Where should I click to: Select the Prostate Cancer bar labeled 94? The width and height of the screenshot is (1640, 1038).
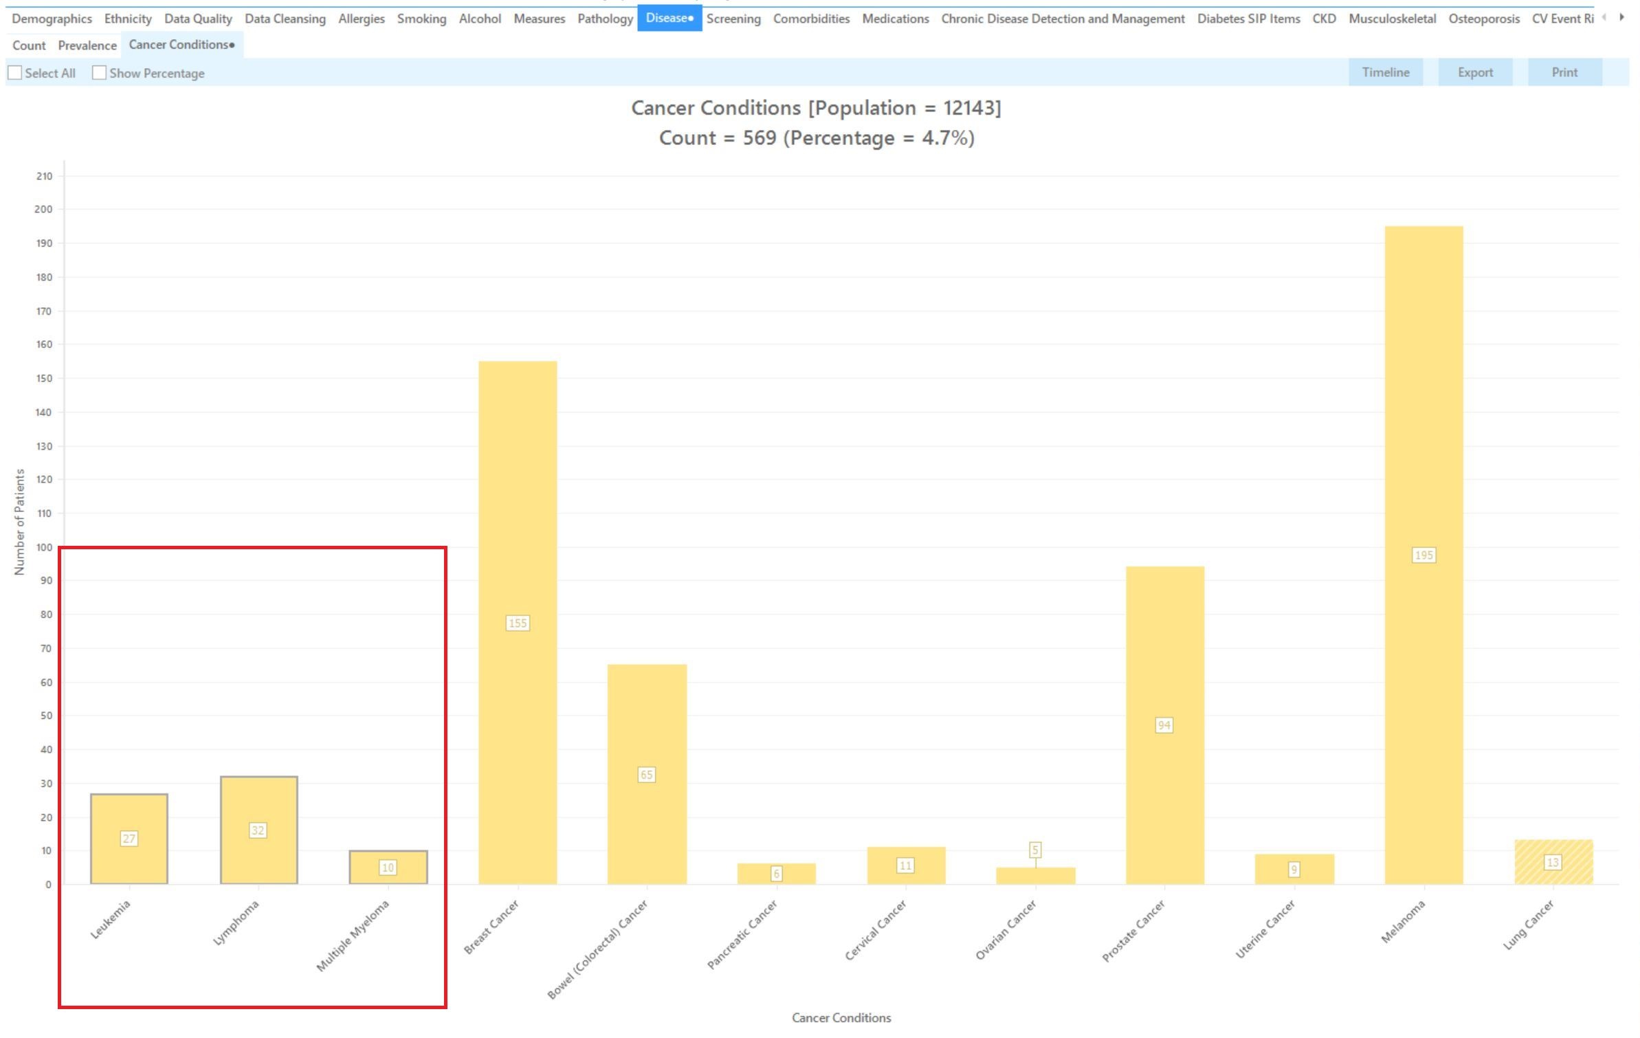[1165, 725]
